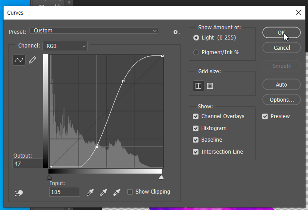Toggle Intersection Line checkbox
308x210 pixels.
196,152
